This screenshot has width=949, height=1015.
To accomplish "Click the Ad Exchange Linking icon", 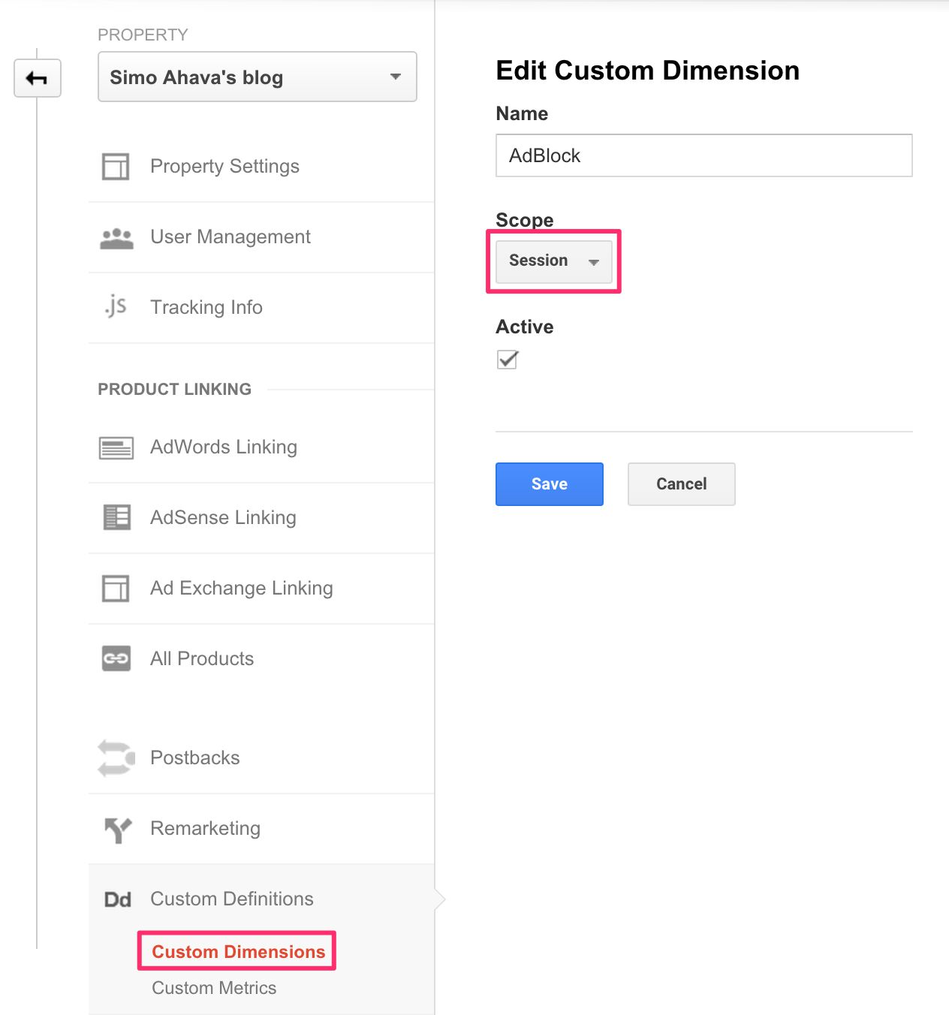I will pyautogui.click(x=116, y=588).
